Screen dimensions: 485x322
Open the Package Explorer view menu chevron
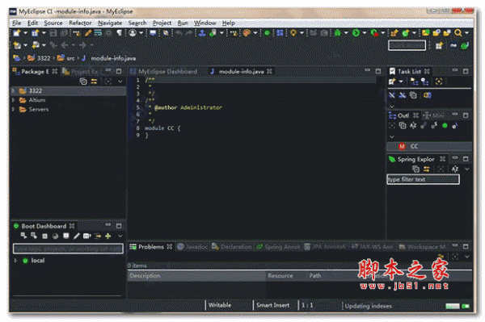120,82
